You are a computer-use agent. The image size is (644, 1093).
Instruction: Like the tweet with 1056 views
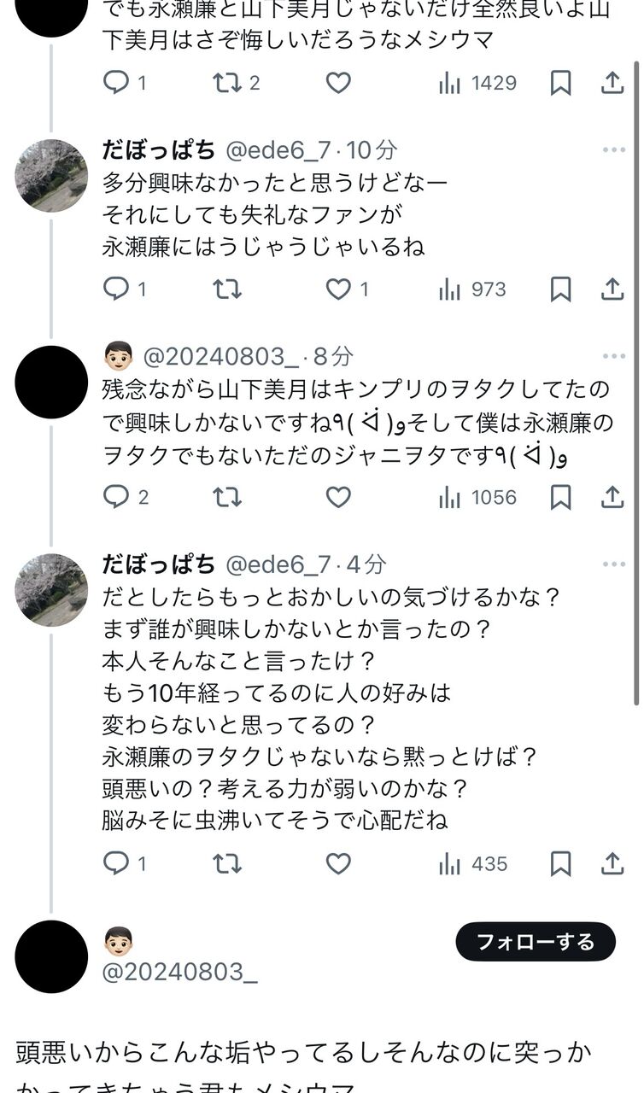pyautogui.click(x=338, y=497)
